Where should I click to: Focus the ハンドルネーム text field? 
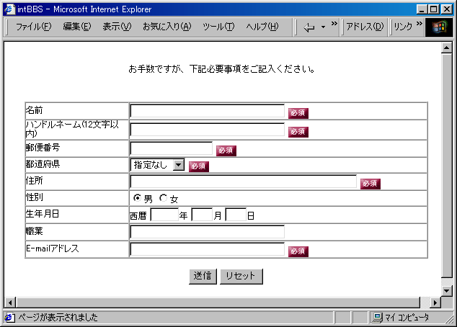[x=207, y=130]
